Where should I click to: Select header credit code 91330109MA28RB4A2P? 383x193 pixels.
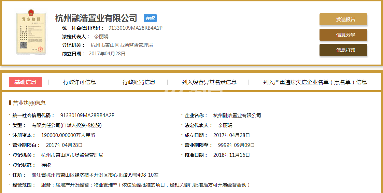coord(136,28)
